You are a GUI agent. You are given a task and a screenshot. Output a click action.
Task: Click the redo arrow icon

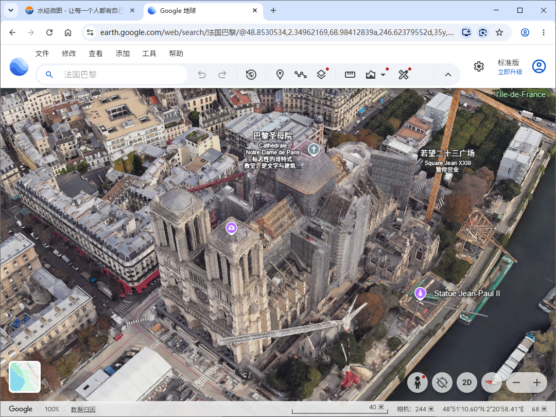point(222,75)
